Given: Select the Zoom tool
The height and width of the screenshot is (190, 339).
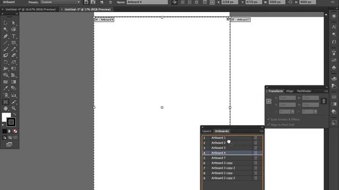Looking at the screenshot, I should pyautogui.click(x=14, y=108).
